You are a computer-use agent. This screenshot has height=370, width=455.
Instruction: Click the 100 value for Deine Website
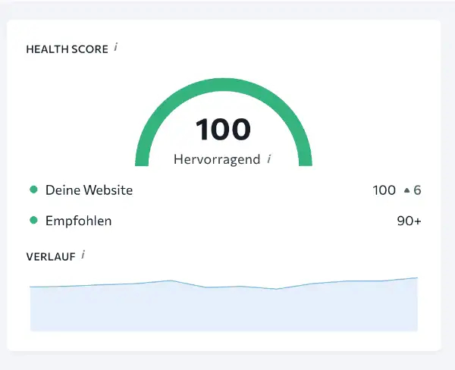click(x=384, y=190)
